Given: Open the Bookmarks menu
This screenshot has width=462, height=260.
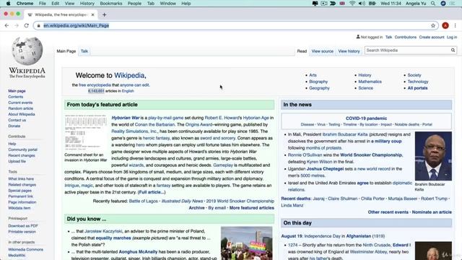Looking at the screenshot, I should pyautogui.click(x=111, y=3).
